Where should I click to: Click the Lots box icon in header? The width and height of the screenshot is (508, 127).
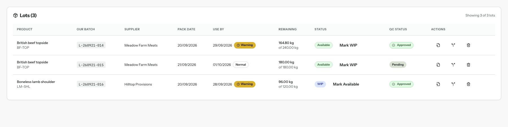(16, 15)
